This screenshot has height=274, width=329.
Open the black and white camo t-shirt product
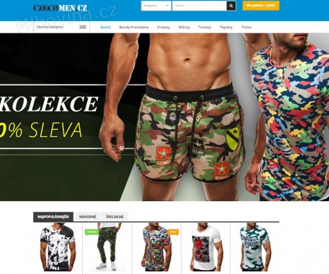[x=58, y=248]
